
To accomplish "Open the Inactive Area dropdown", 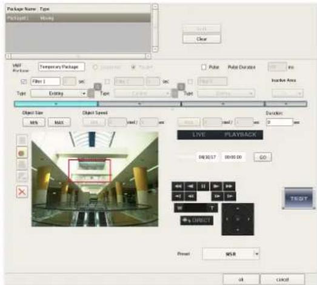I will [287, 93].
